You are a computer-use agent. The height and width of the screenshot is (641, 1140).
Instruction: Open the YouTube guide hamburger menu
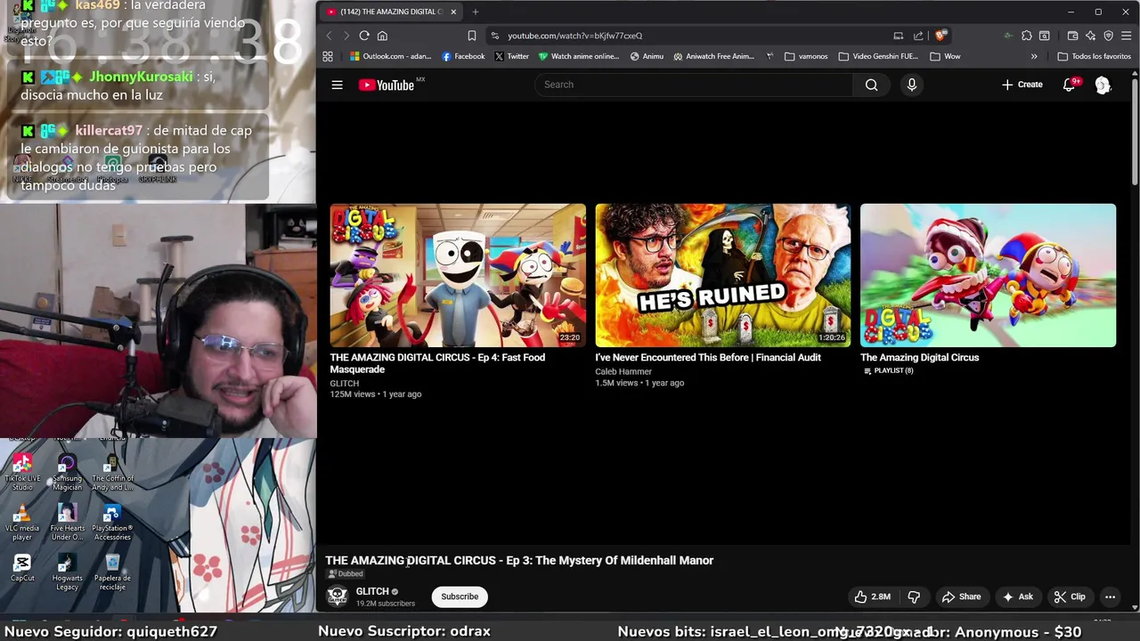click(337, 85)
